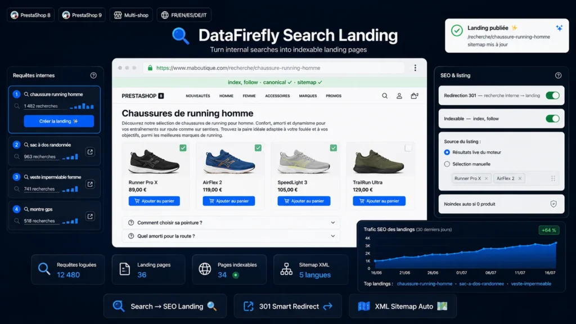Click the address bar padlock icon
The image size is (576, 324).
point(150,68)
